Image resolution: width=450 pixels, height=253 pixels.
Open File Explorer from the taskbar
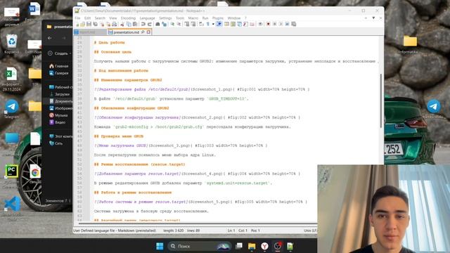[x=252, y=246]
